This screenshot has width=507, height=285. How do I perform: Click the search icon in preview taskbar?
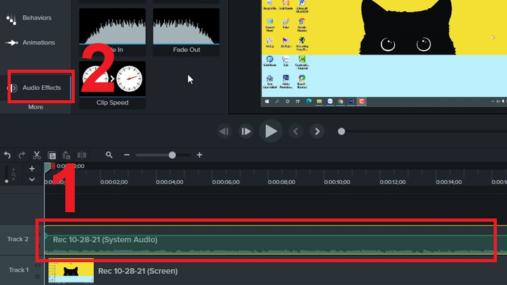click(277, 101)
